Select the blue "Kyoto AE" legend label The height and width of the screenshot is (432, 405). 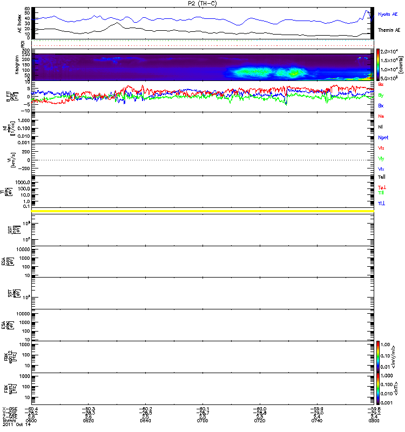[x=388, y=14]
